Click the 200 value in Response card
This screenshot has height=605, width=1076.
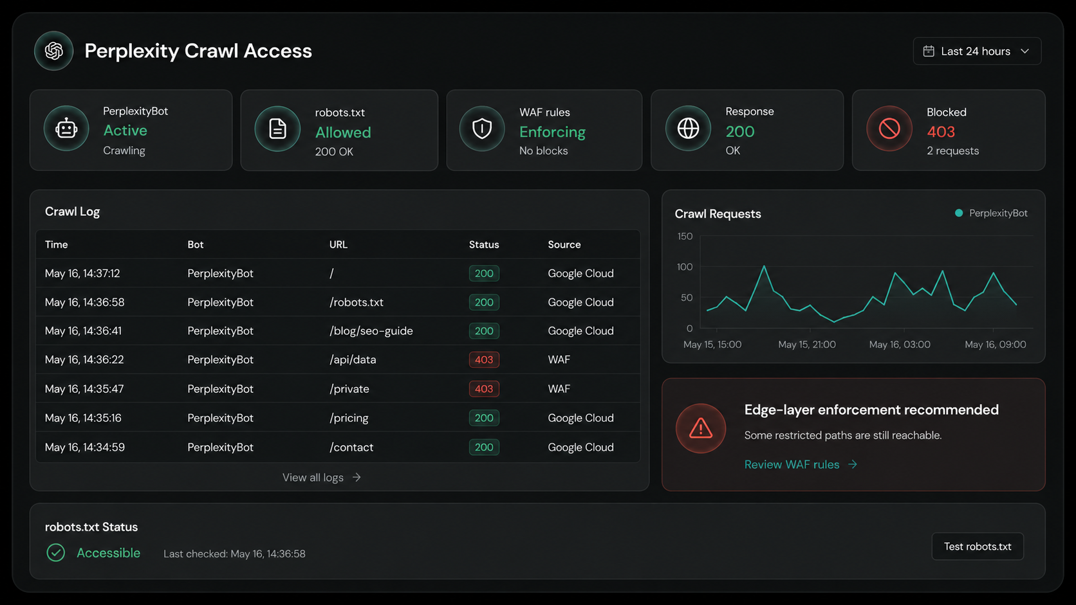739,132
